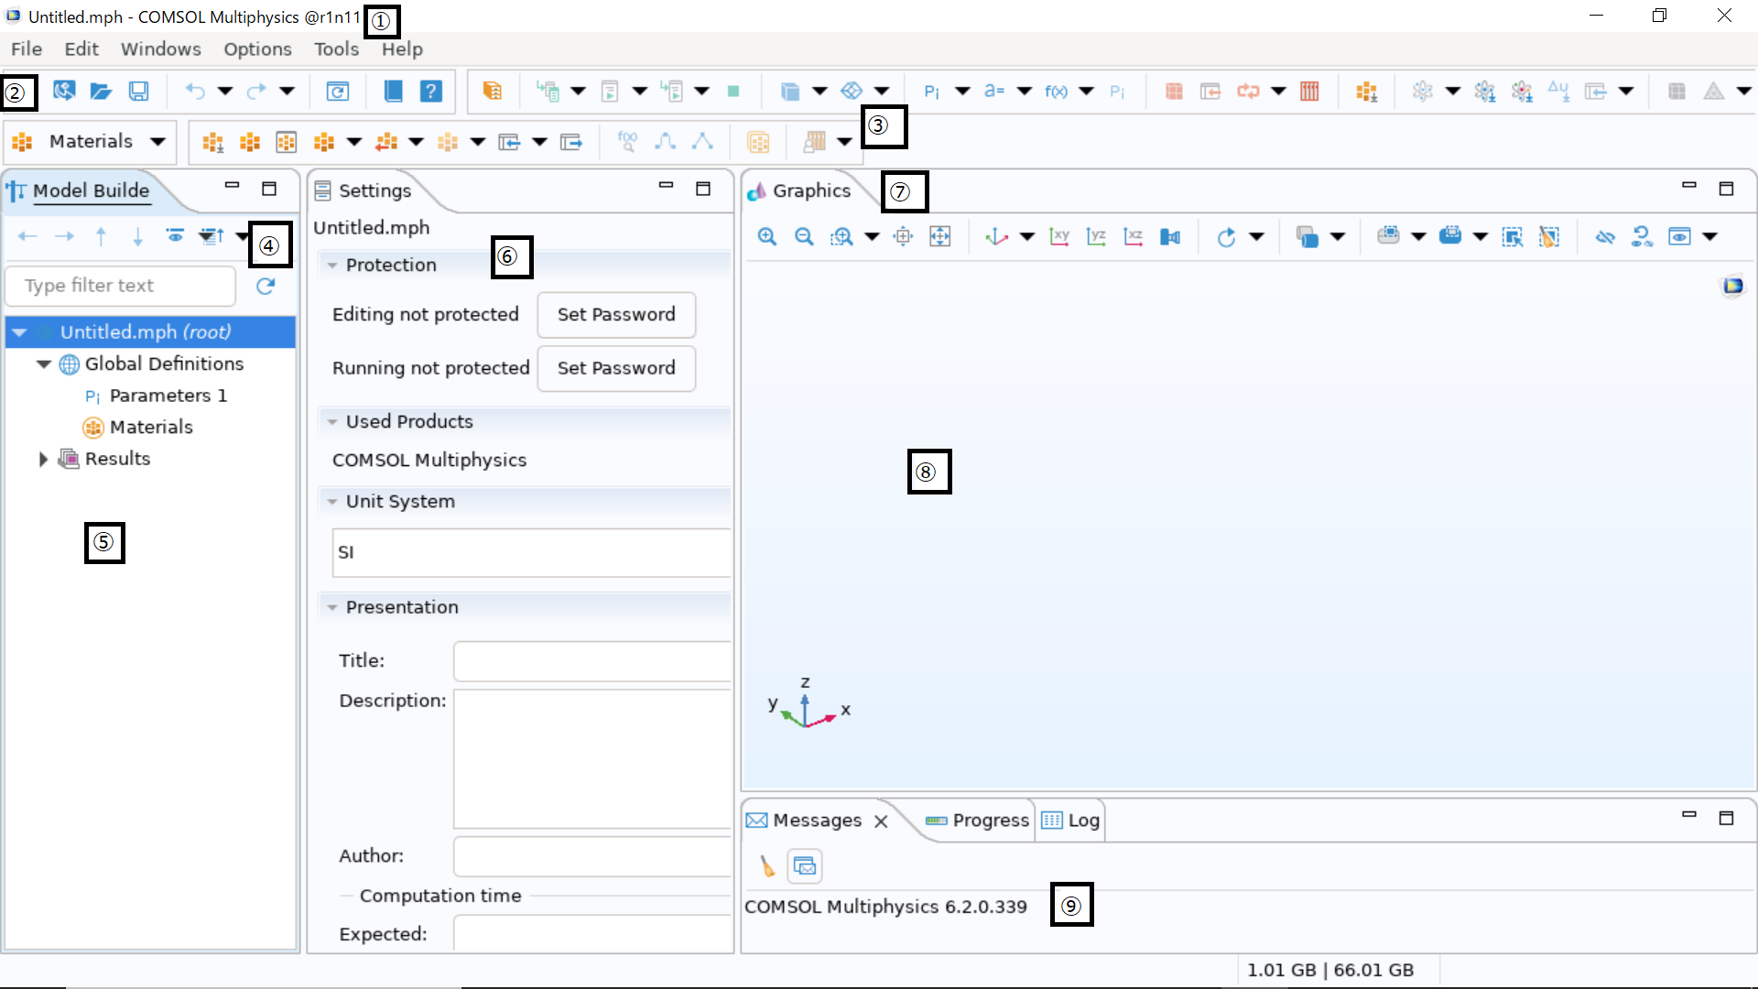
Task: Click the Zoom Extents icon in Graphics toolbar
Action: [940, 237]
